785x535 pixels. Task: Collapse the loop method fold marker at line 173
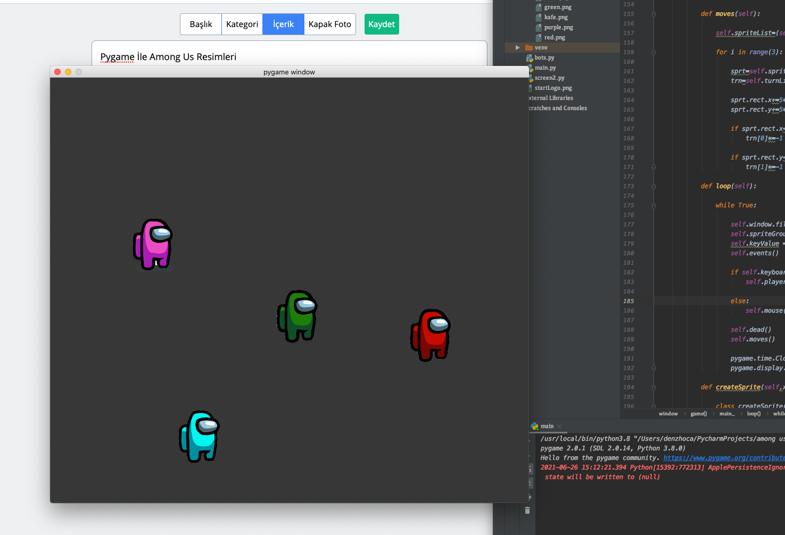(654, 186)
